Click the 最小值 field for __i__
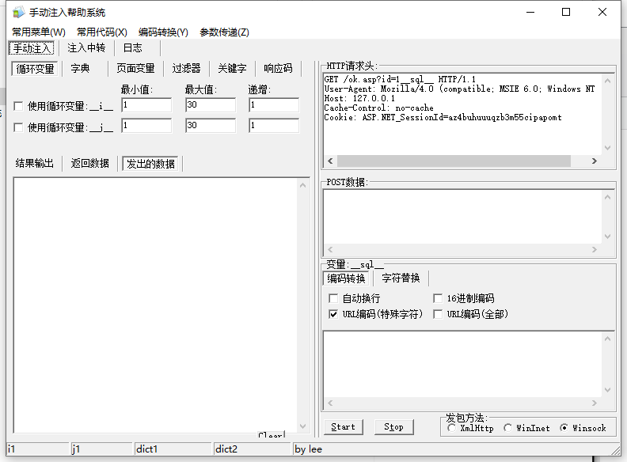The height and width of the screenshot is (462, 627). click(146, 105)
